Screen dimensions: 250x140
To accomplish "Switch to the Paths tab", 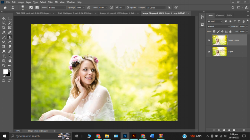I will (229, 15).
